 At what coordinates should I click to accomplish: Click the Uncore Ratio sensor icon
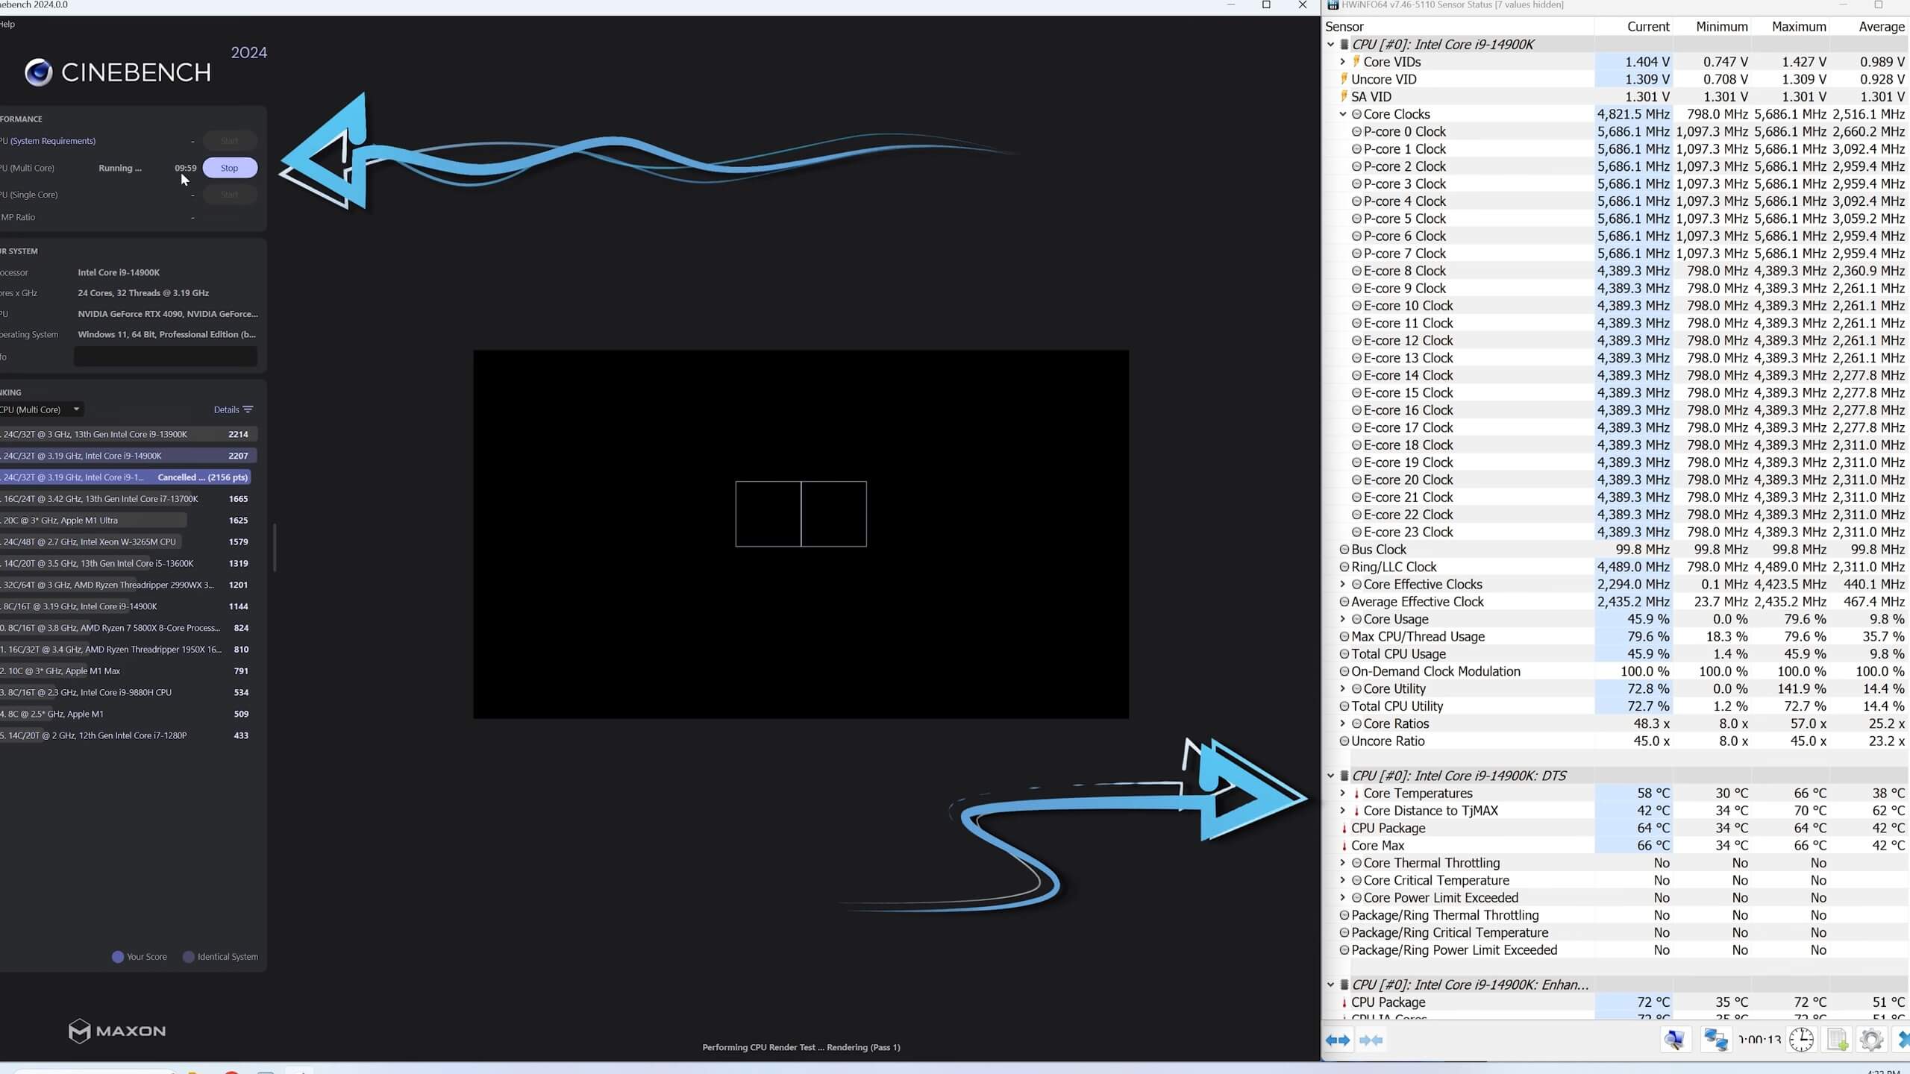click(x=1344, y=741)
